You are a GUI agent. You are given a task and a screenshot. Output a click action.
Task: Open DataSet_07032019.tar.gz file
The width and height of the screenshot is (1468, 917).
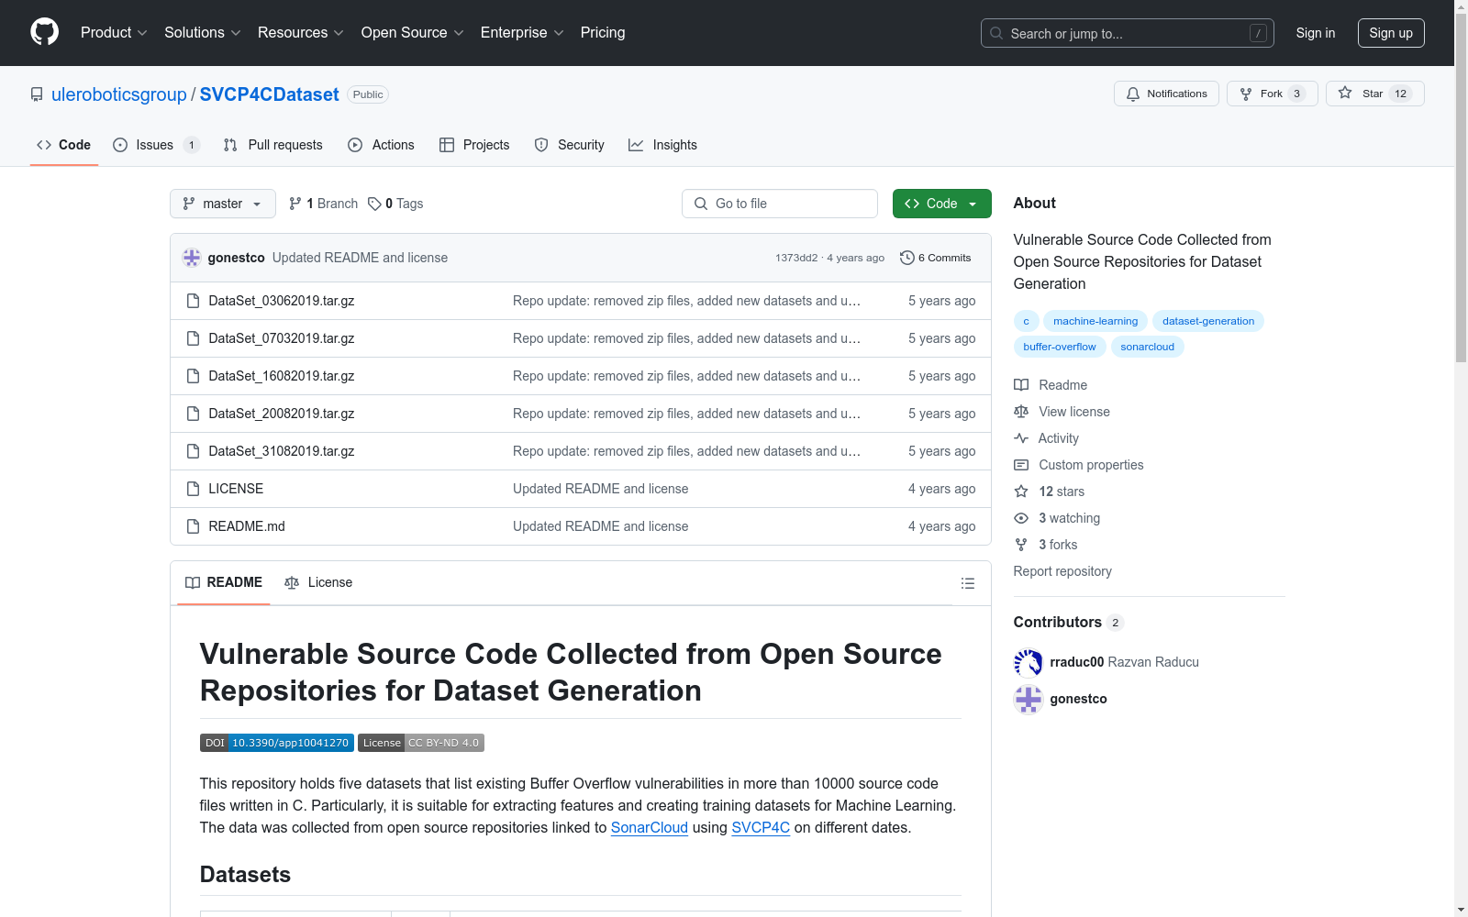[x=282, y=338]
